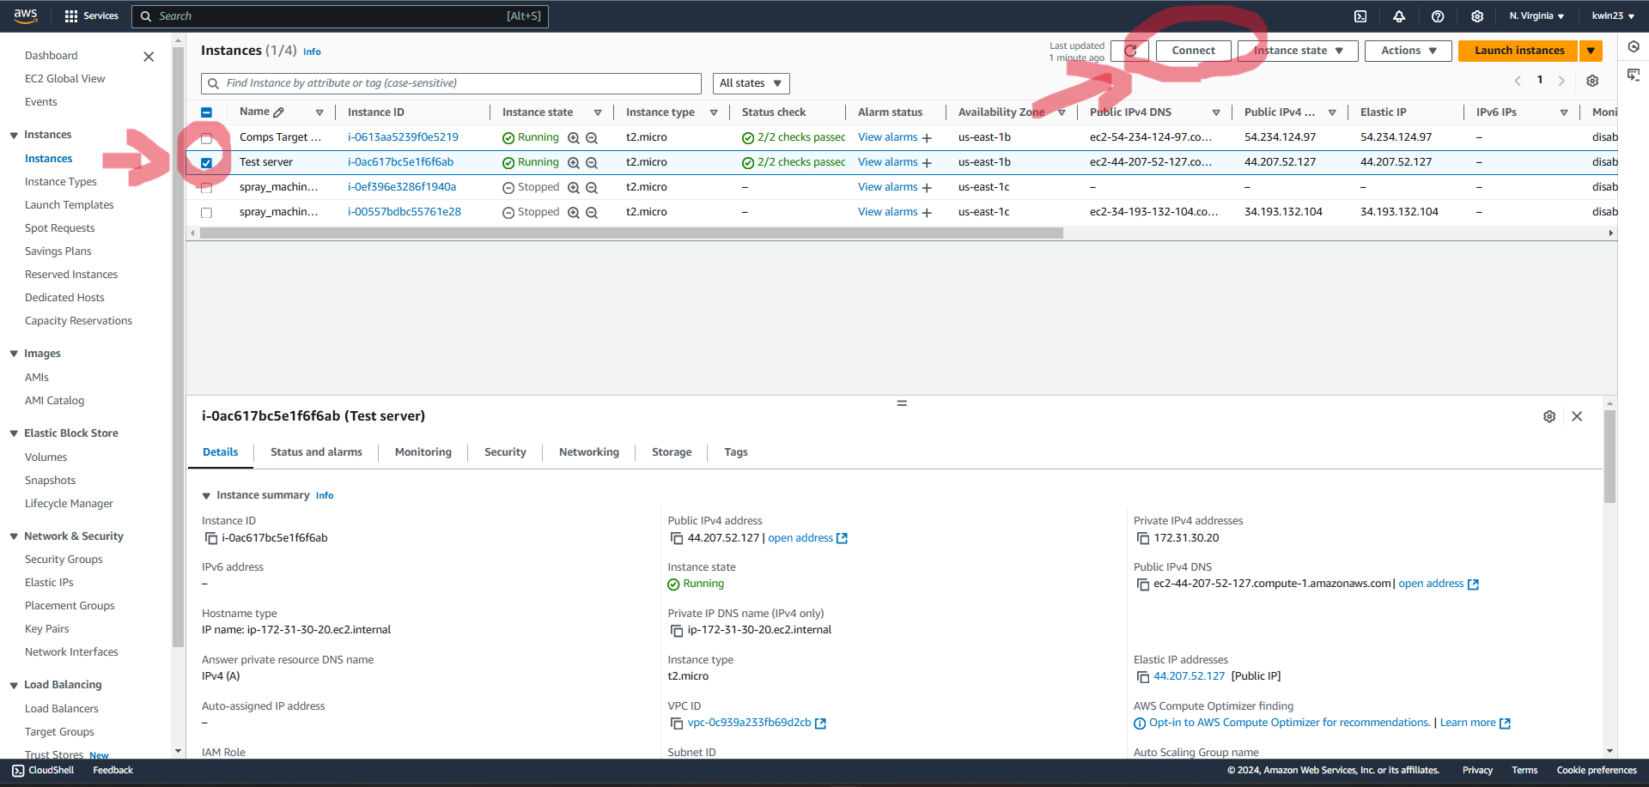Click the details panel vertical scrollbar
1649x787 pixels.
point(1609,455)
